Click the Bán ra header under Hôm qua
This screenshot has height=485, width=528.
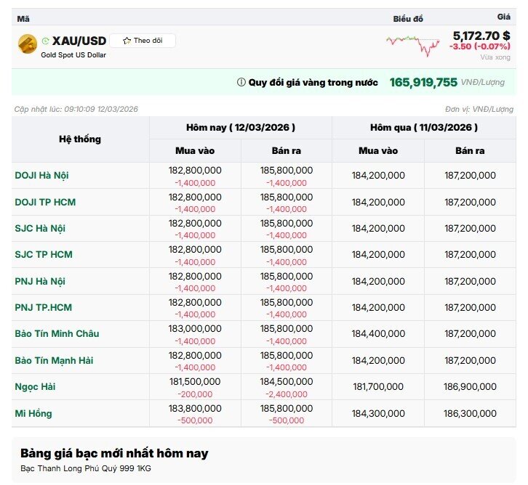point(470,150)
